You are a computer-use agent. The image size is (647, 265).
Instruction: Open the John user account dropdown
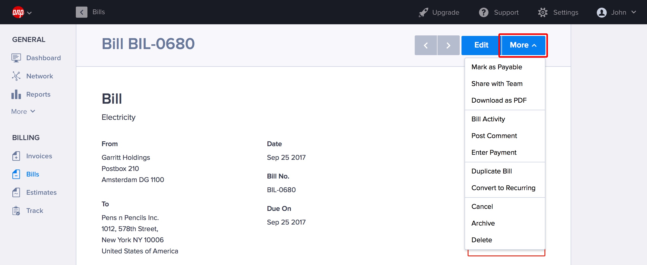[x=616, y=12]
